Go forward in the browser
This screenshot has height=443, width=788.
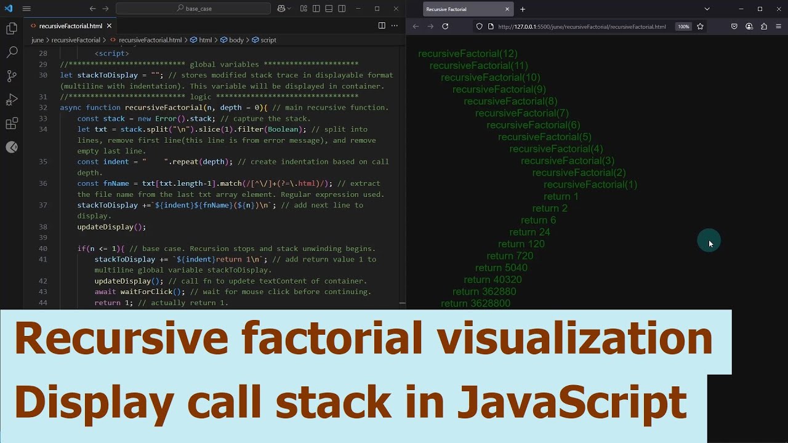pyautogui.click(x=430, y=26)
